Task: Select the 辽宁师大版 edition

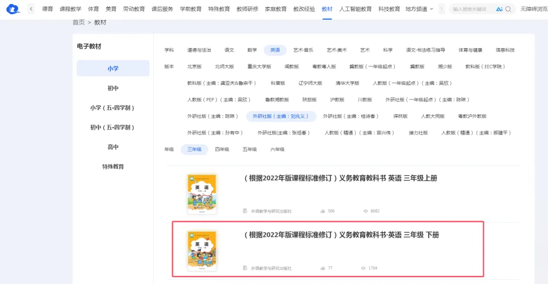Action: coord(311,83)
